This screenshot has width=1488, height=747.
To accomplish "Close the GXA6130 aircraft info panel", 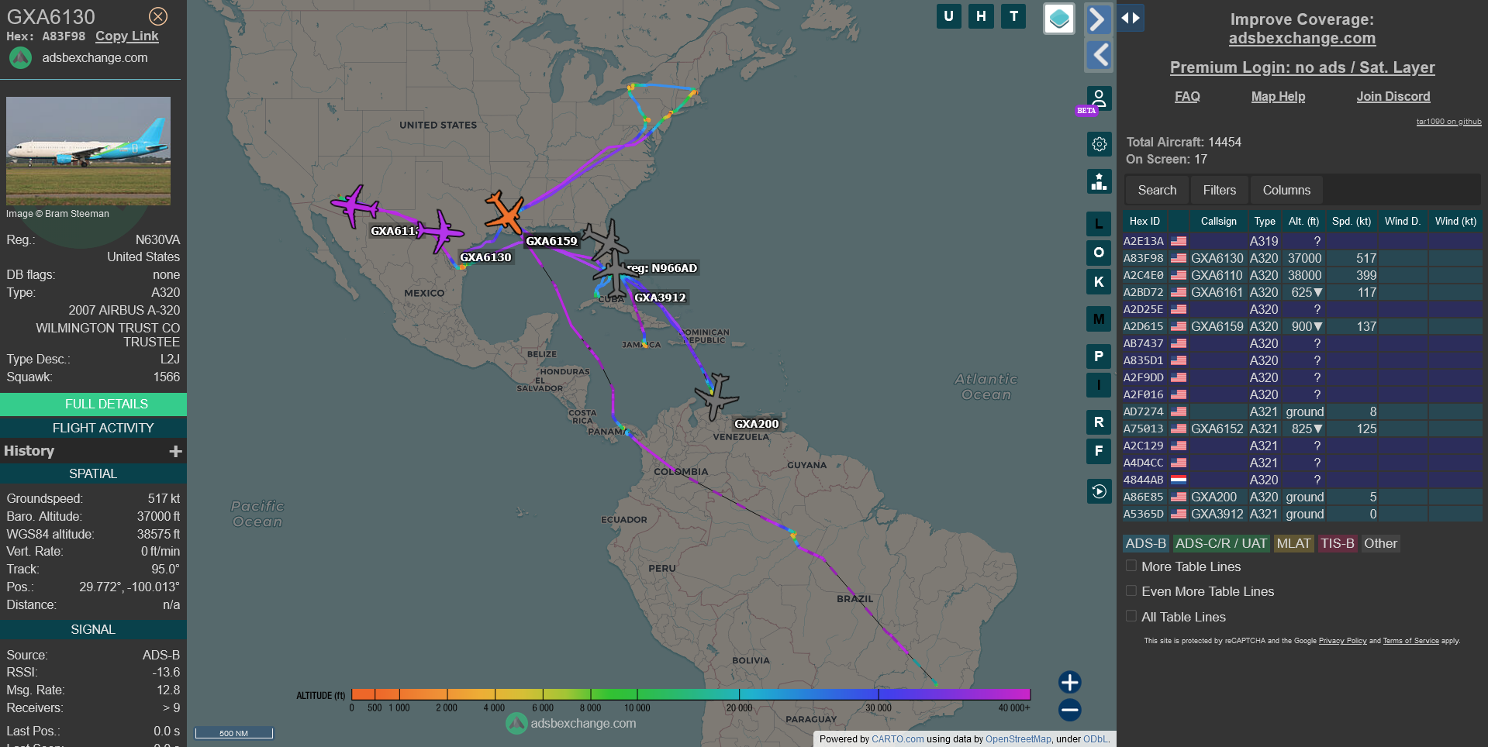I will [157, 16].
